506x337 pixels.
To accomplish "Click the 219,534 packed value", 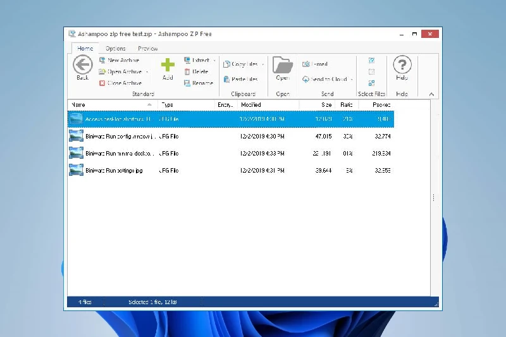I will [x=381, y=153].
